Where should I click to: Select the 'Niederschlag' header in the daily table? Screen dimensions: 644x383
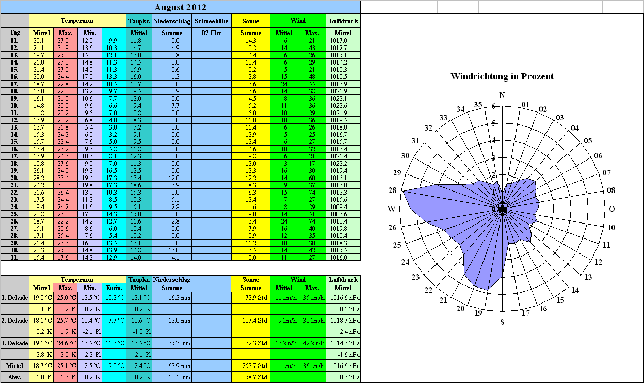pos(172,21)
